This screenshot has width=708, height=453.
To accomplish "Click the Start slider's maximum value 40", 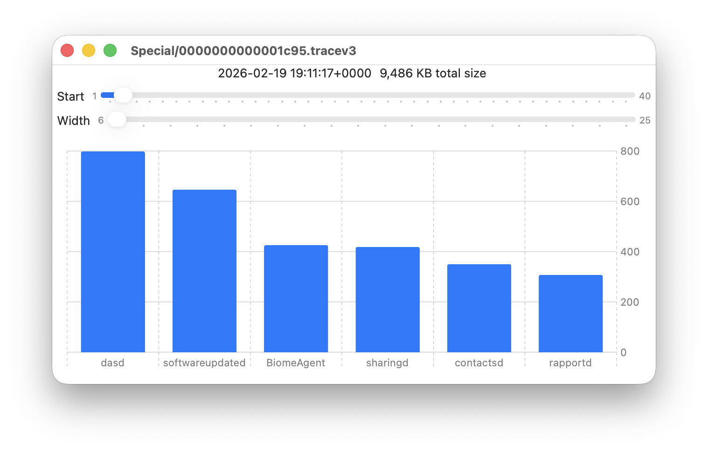I will click(x=645, y=96).
